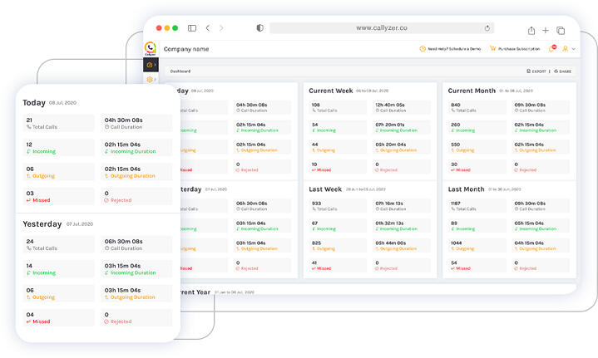Reload the page with refresh icon
This screenshot has height=358, width=598.
pos(487,28)
